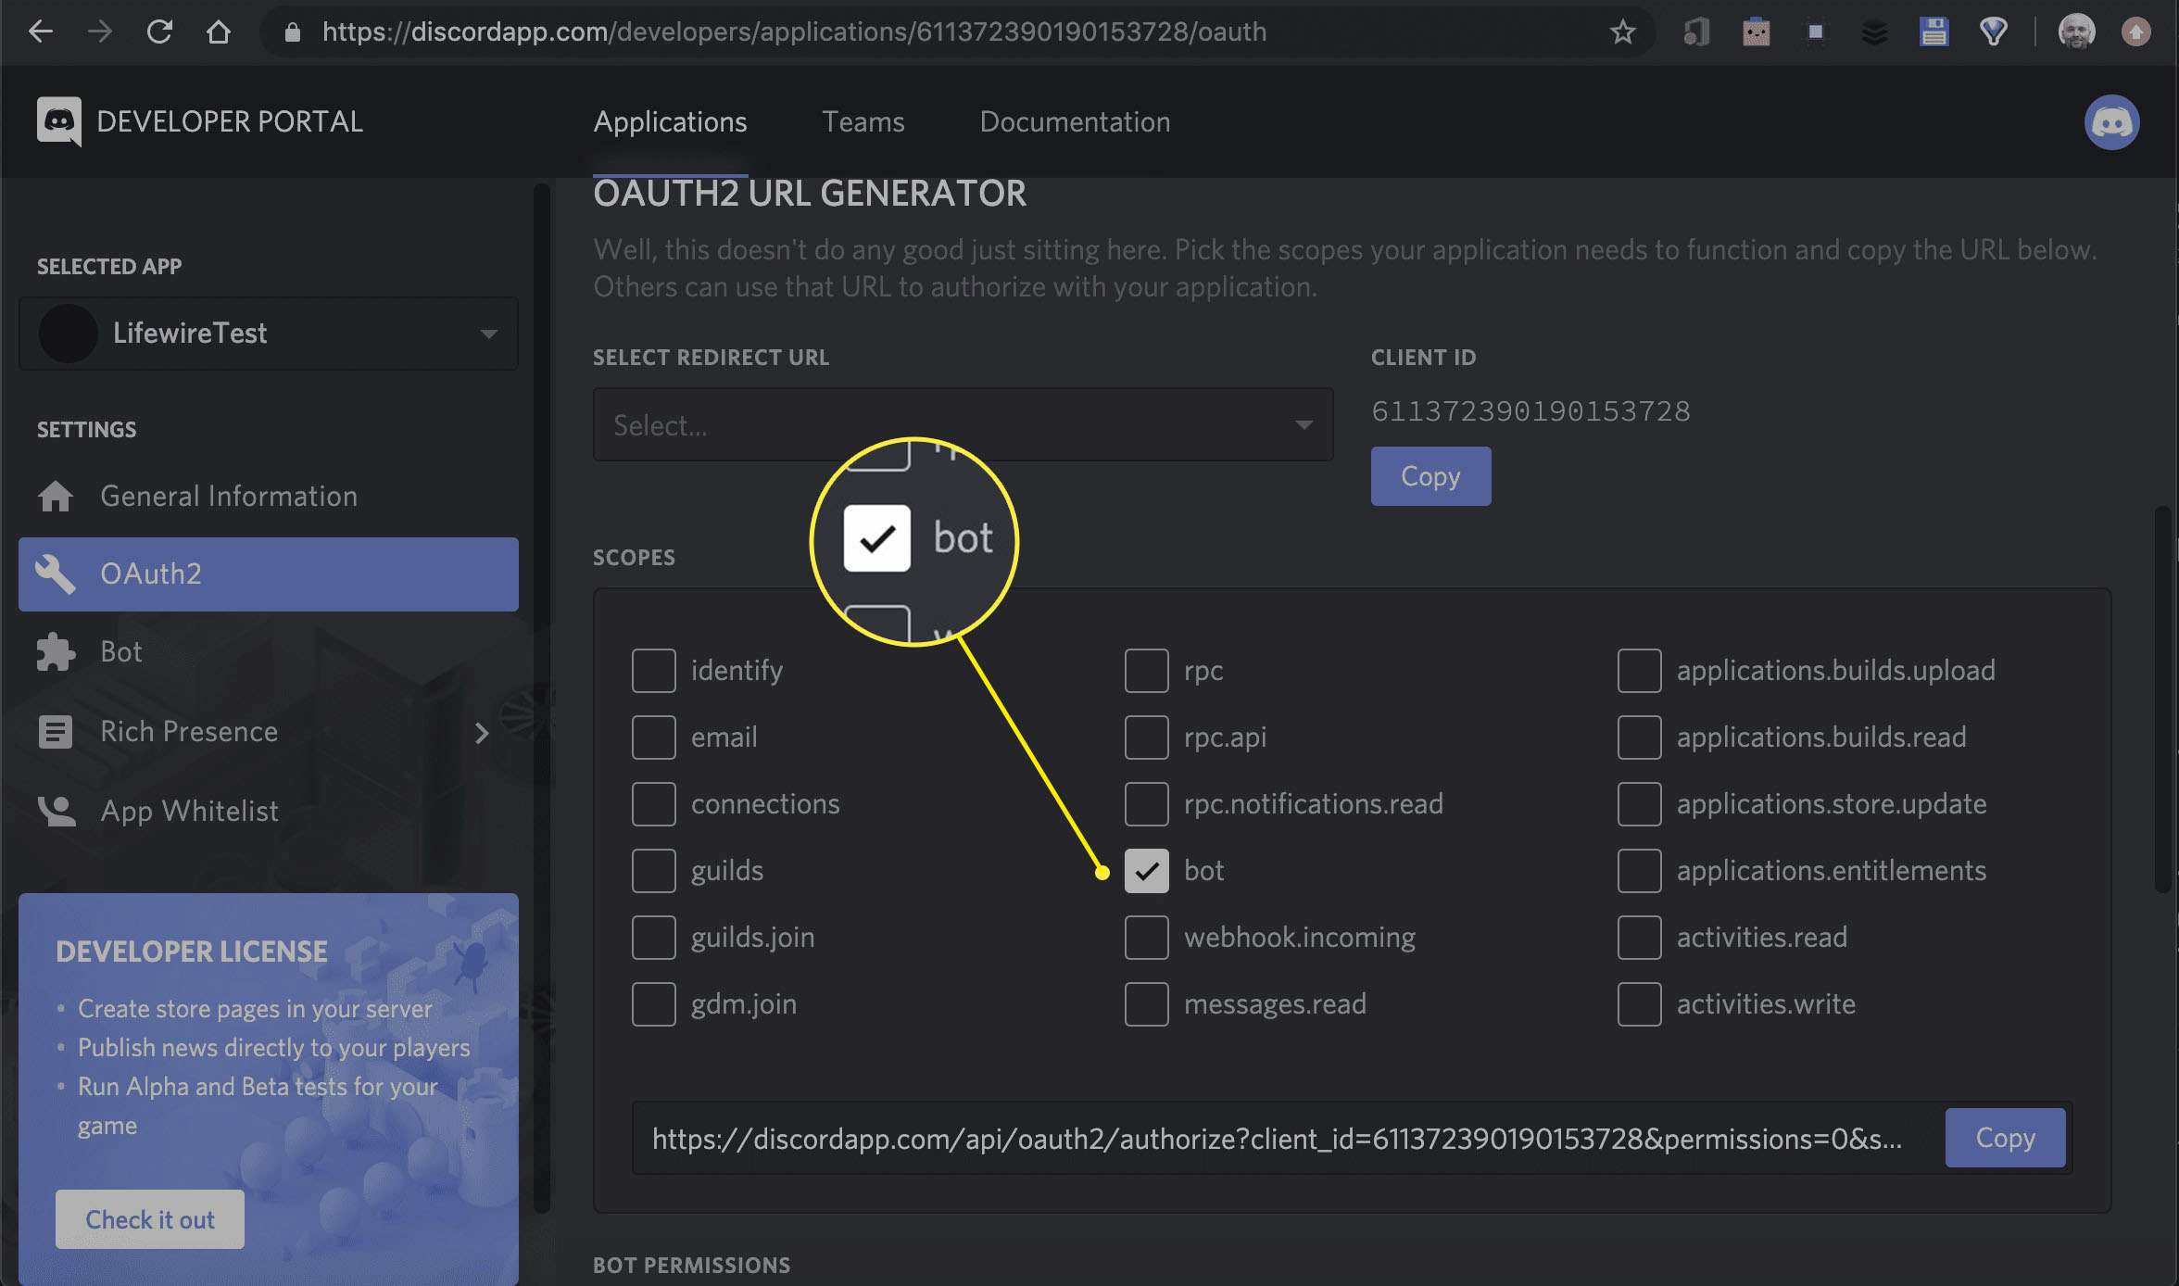Check the rpc scope box

[x=1147, y=671]
